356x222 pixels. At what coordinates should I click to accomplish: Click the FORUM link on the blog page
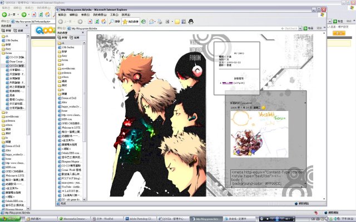click(195, 58)
